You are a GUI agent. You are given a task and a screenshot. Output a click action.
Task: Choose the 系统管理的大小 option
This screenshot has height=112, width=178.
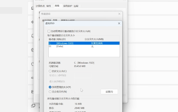(50, 87)
